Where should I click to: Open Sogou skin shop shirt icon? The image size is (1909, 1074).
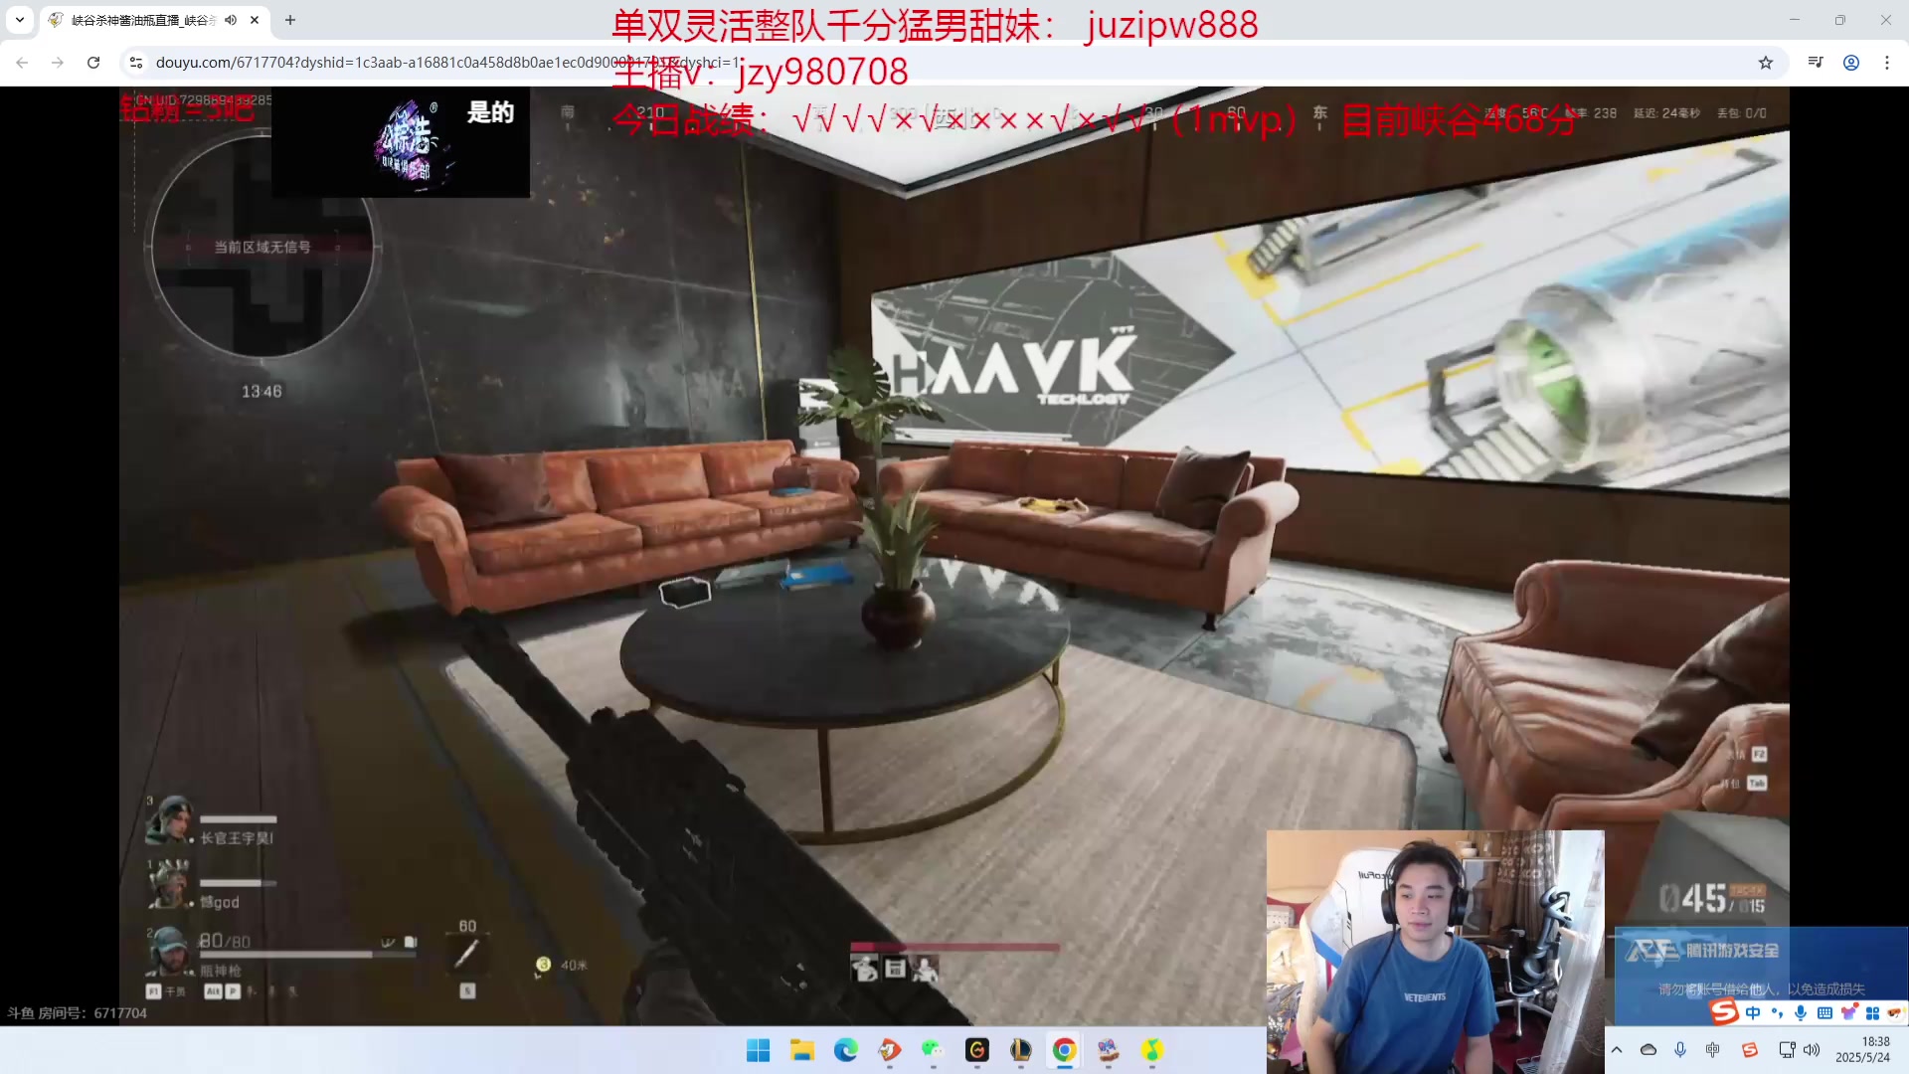1848,1013
